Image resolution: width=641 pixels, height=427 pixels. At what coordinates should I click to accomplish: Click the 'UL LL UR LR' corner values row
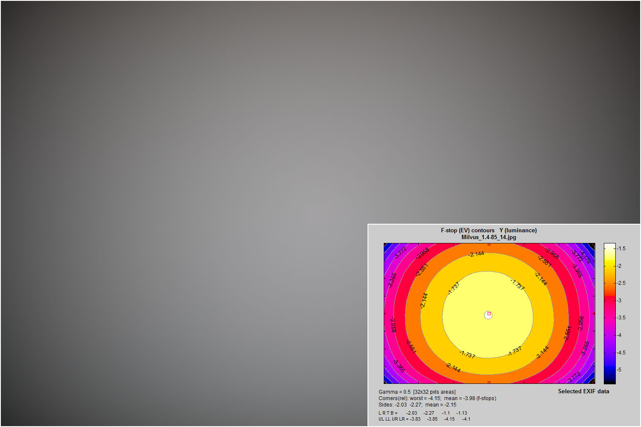424,419
